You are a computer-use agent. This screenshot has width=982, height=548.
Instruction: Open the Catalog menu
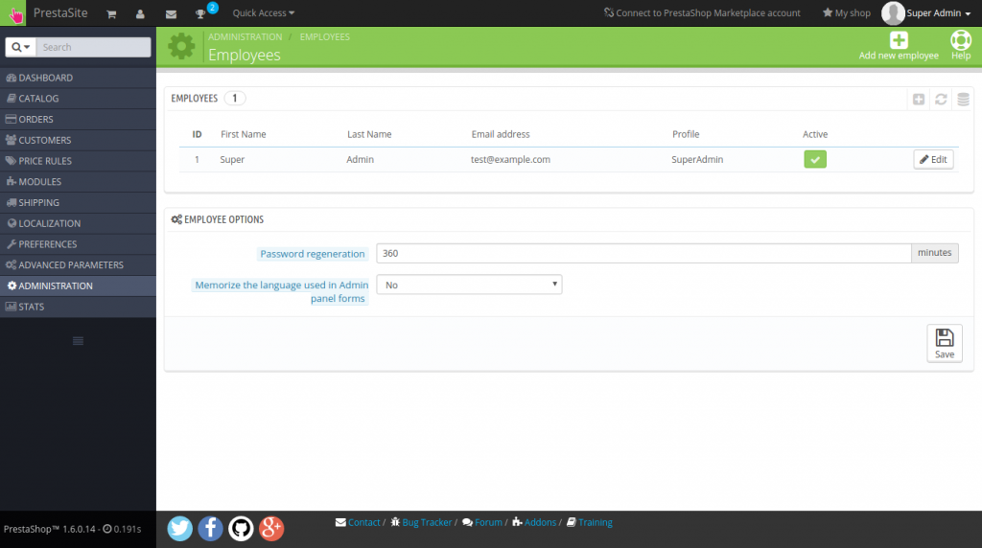78,99
